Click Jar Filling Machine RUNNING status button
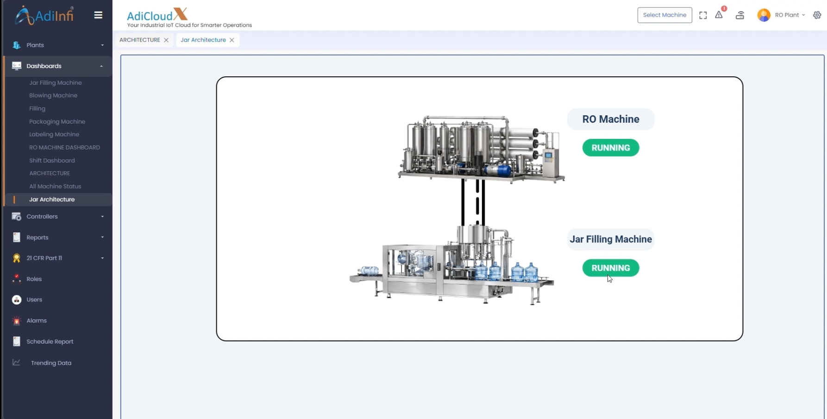Viewport: 827px width, 419px height. (611, 268)
